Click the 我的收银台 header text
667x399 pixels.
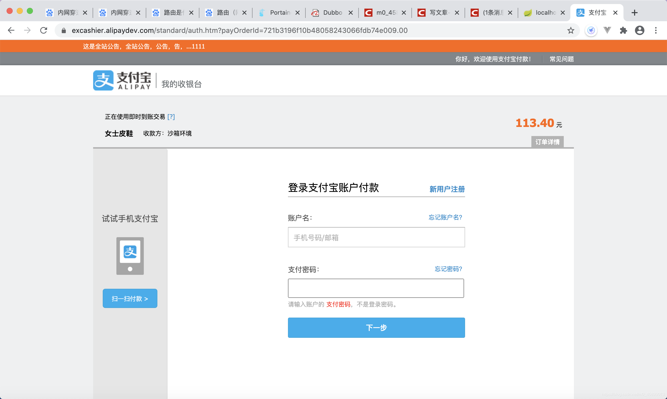182,84
